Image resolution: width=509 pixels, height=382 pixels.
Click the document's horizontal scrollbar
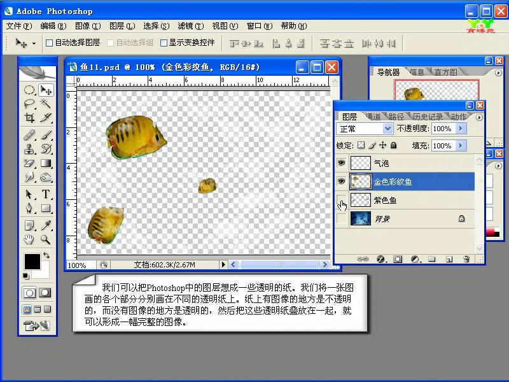click(279, 265)
